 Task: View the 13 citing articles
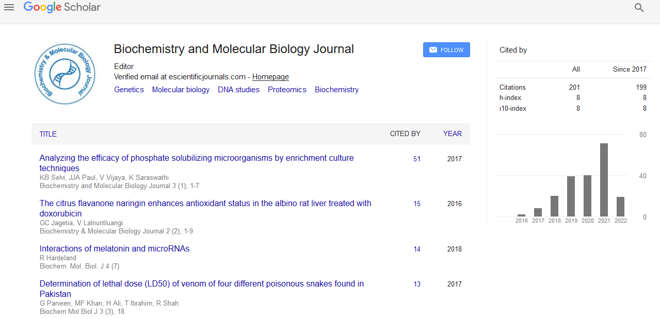pos(417,284)
